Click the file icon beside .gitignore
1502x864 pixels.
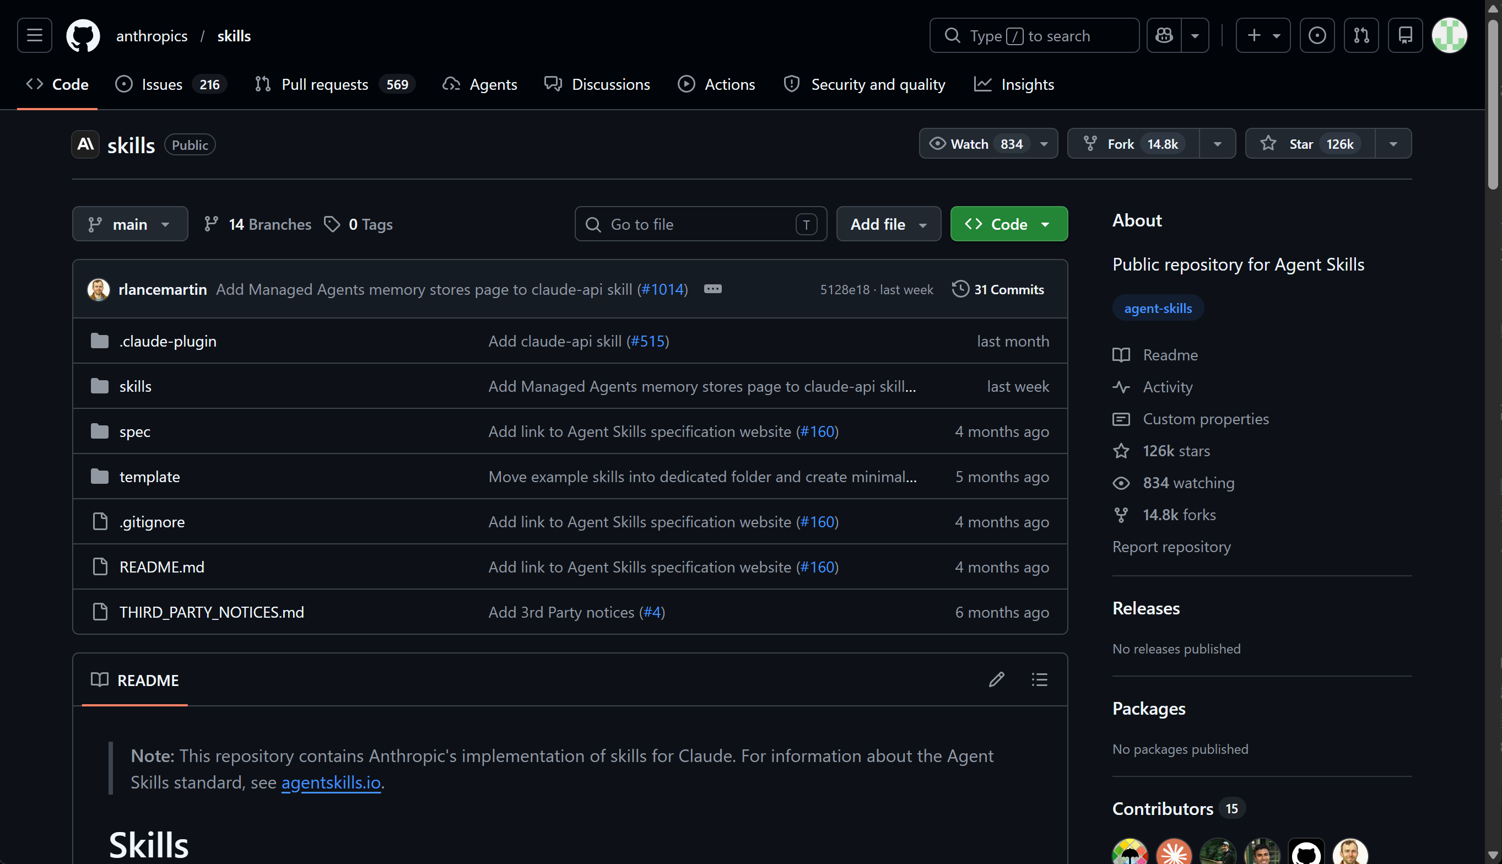(x=100, y=522)
